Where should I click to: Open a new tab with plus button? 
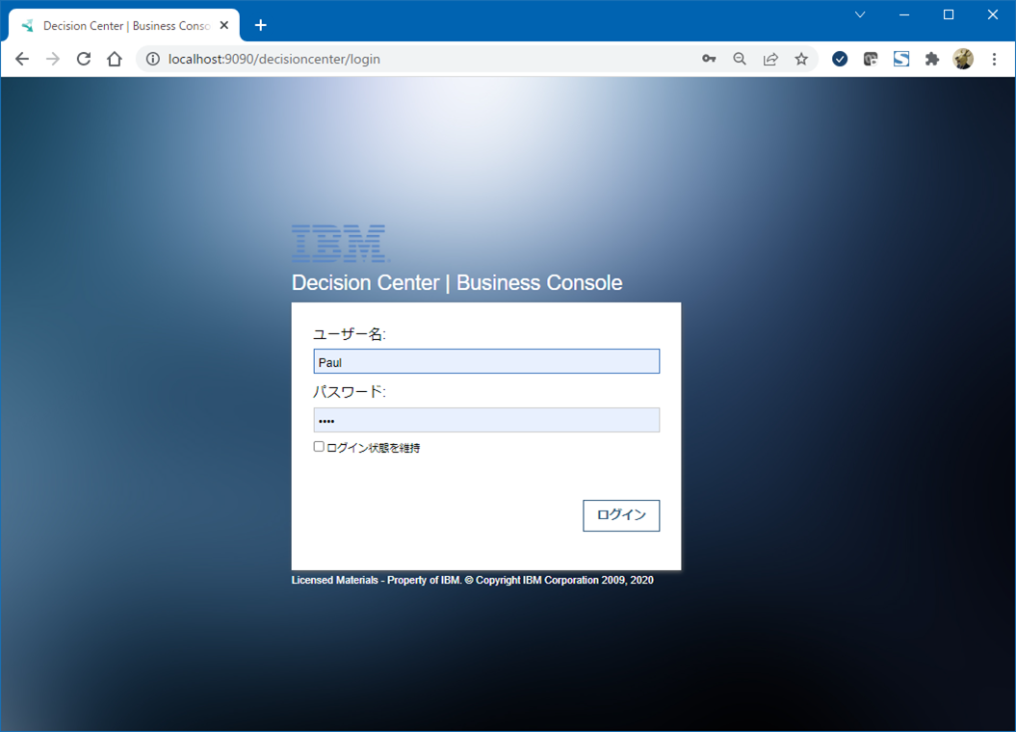tap(260, 25)
